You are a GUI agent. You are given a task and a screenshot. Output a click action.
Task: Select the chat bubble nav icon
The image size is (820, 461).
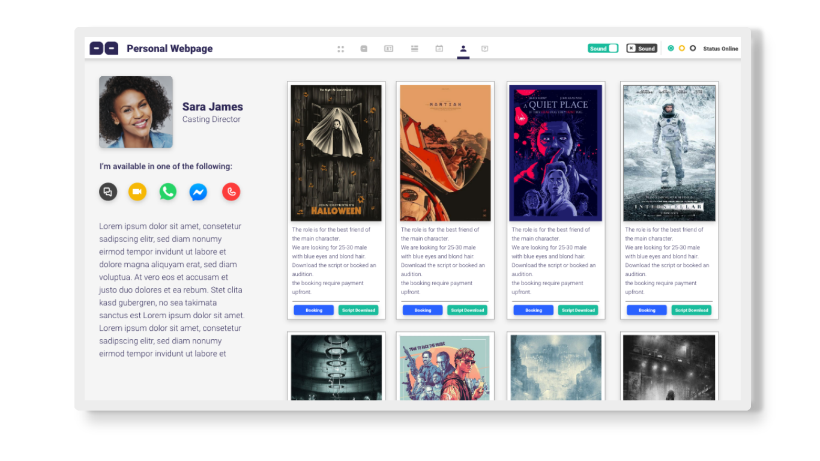(x=364, y=49)
